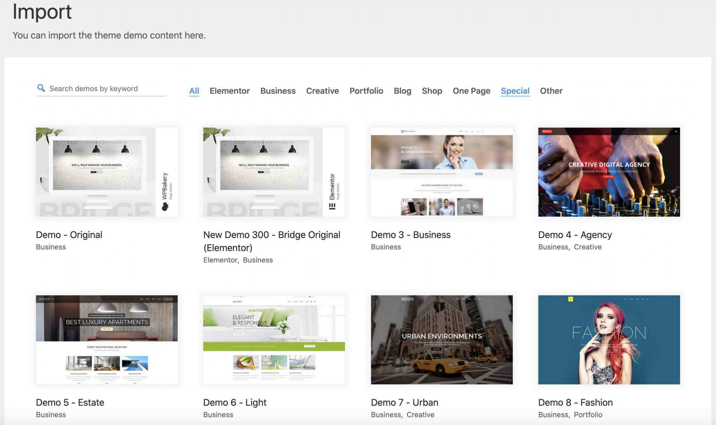The height and width of the screenshot is (425, 716).
Task: Select the Shop filter tab
Action: 432,91
